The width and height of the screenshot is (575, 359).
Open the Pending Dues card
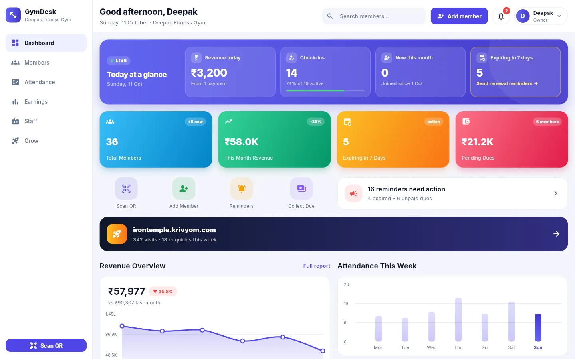coord(512,139)
